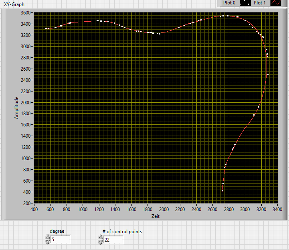Click the # of control points label

point(122,232)
